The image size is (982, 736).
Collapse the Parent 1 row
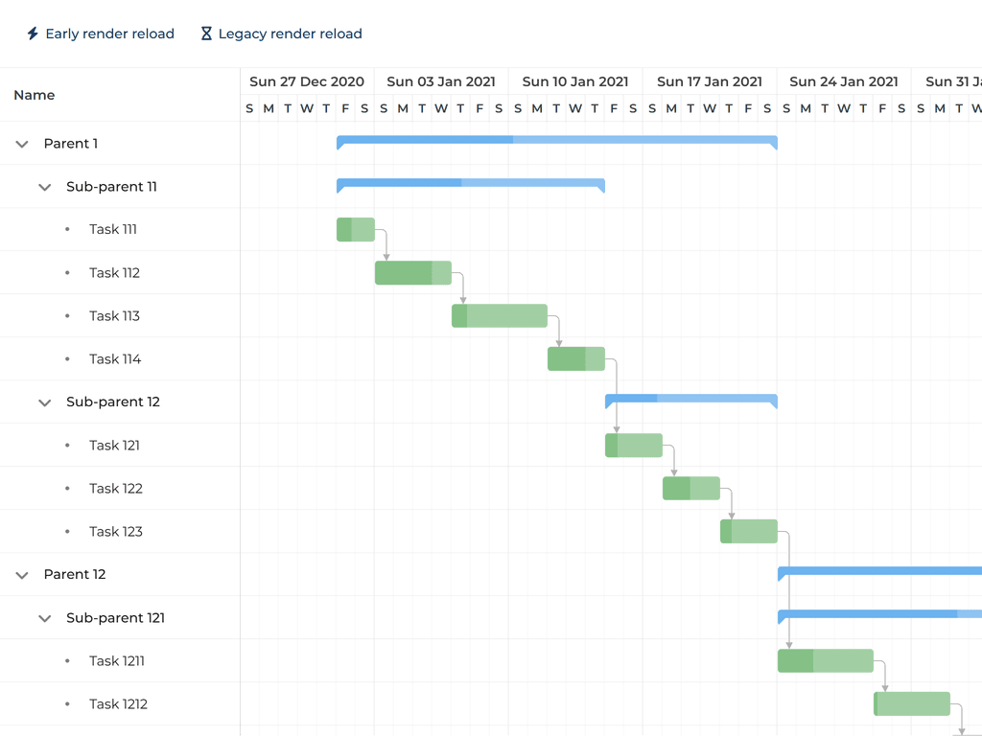pyautogui.click(x=22, y=144)
